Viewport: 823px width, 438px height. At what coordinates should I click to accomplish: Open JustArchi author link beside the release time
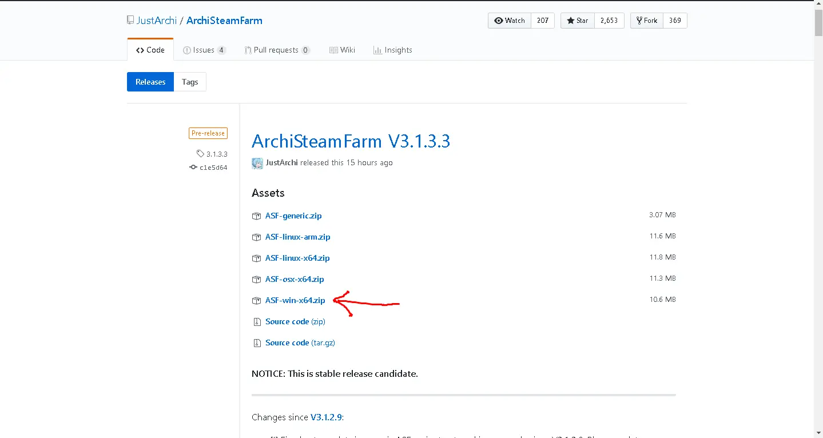[282, 163]
